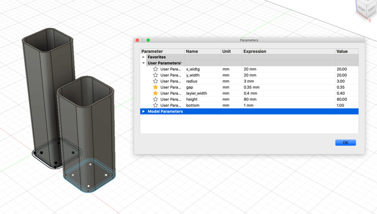The height and width of the screenshot is (214, 377).
Task: Collapse the User Parameters group
Action: point(144,63)
